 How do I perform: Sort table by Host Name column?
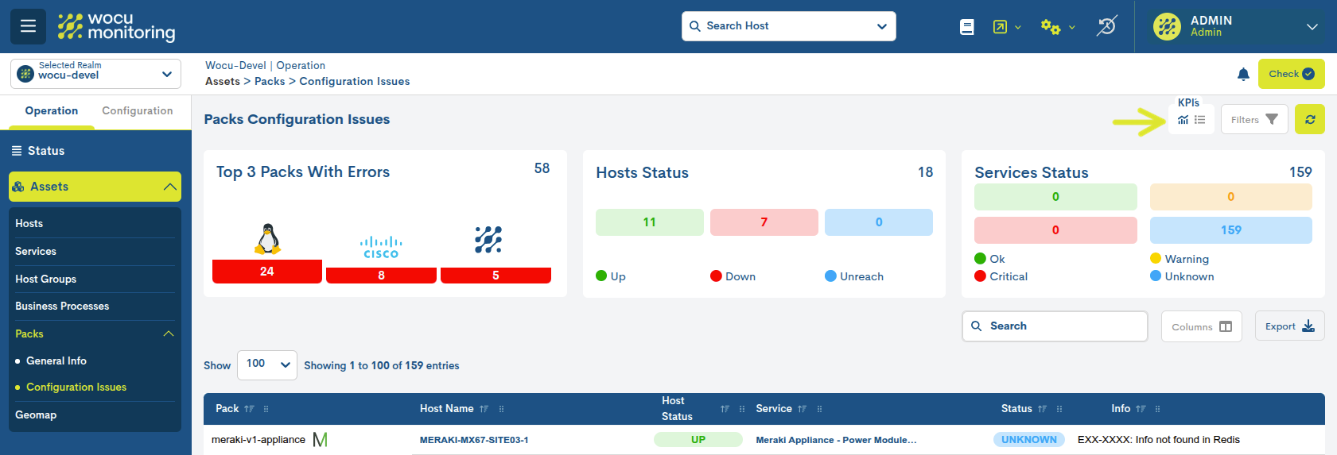(484, 409)
